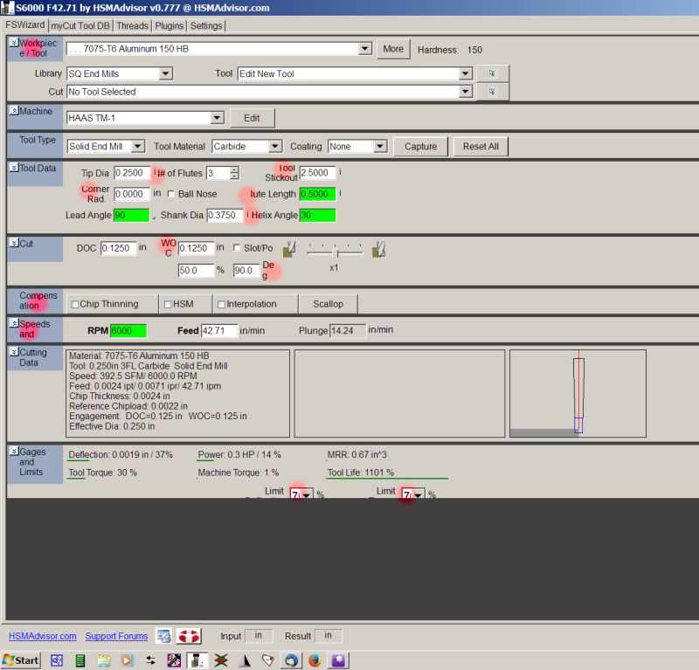Click the conservative cut icon left of slider
Screen dimensions: 699x670
pyautogui.click(x=289, y=249)
